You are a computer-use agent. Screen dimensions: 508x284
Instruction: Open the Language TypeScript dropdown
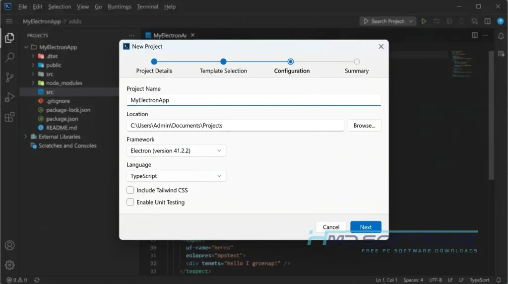coord(176,176)
